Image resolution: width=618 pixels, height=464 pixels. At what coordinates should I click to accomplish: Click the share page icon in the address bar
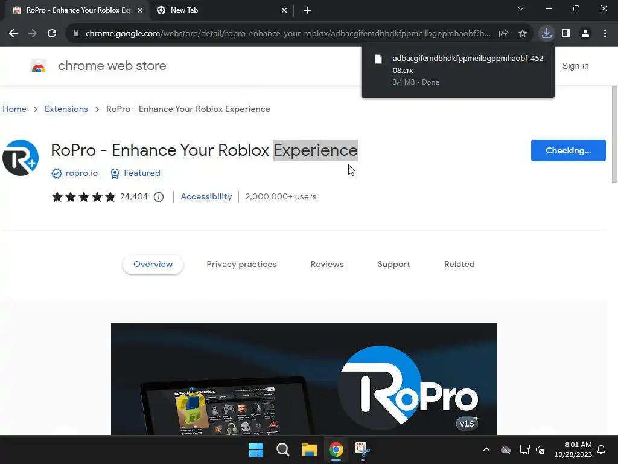coord(503,34)
